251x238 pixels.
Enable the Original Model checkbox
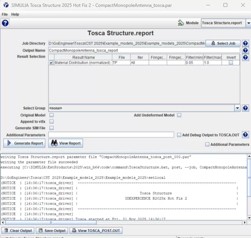tap(52, 115)
